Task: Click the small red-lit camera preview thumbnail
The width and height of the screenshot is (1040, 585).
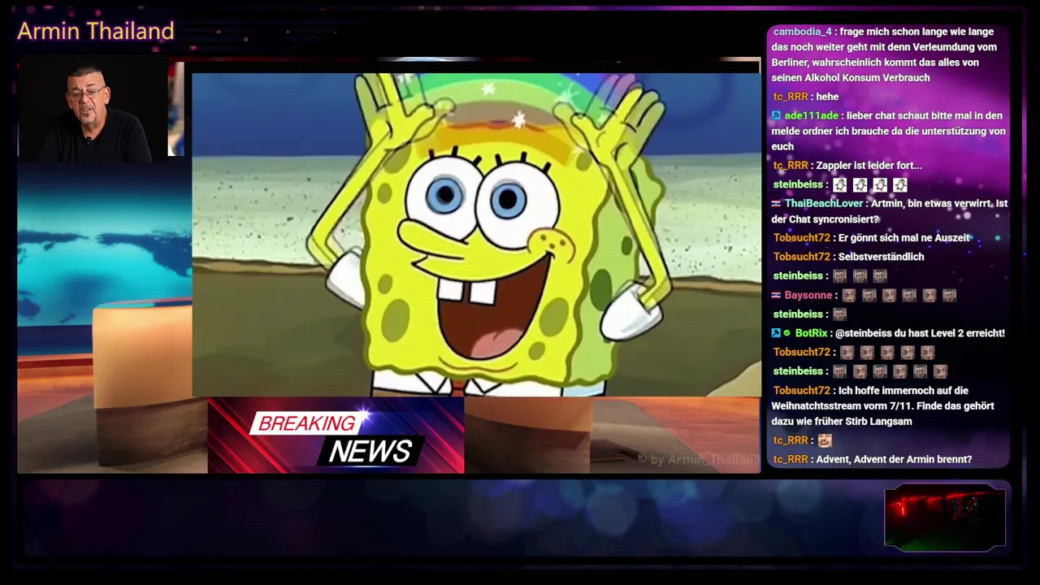Action: [x=945, y=518]
